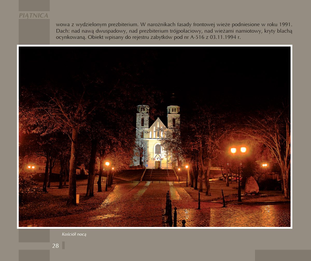
Task: Click the church entrance door
Action: coord(157,164)
